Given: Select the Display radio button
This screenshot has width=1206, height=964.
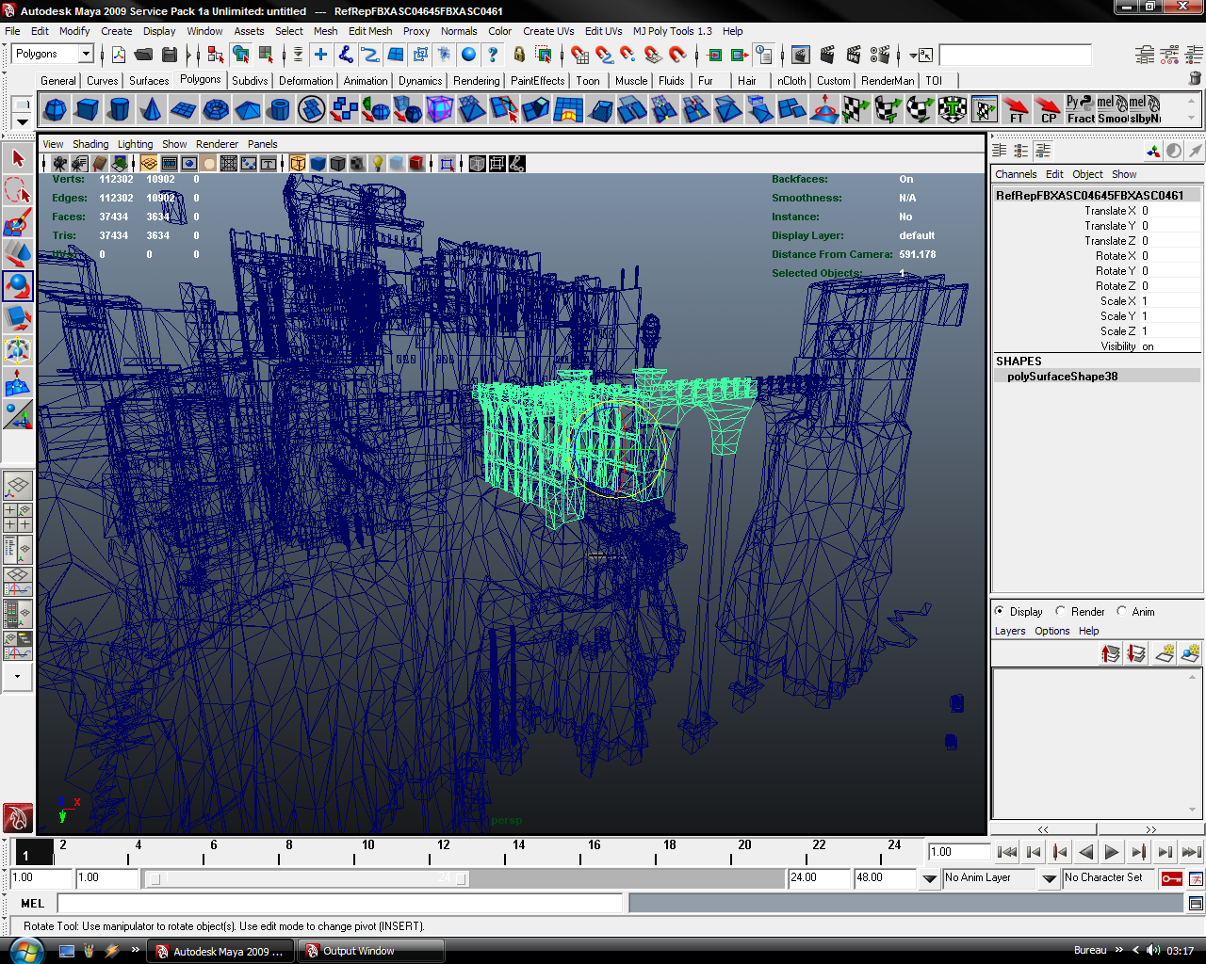Looking at the screenshot, I should click(1000, 611).
